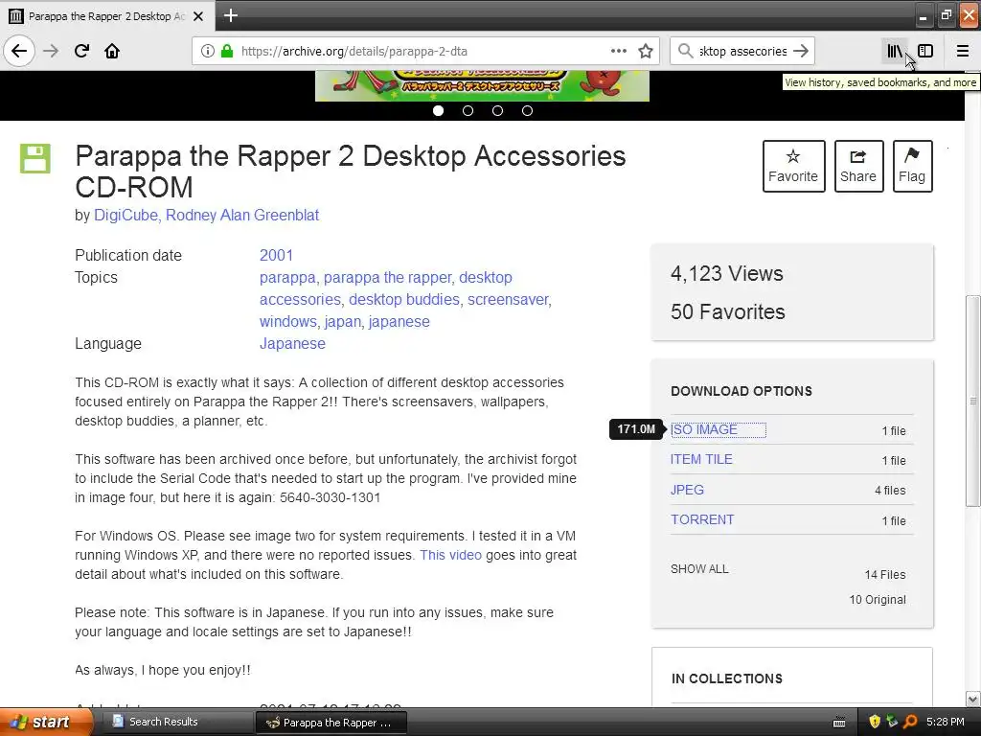The width and height of the screenshot is (981, 736).
Task: Open the windows topic link
Action: point(287,322)
